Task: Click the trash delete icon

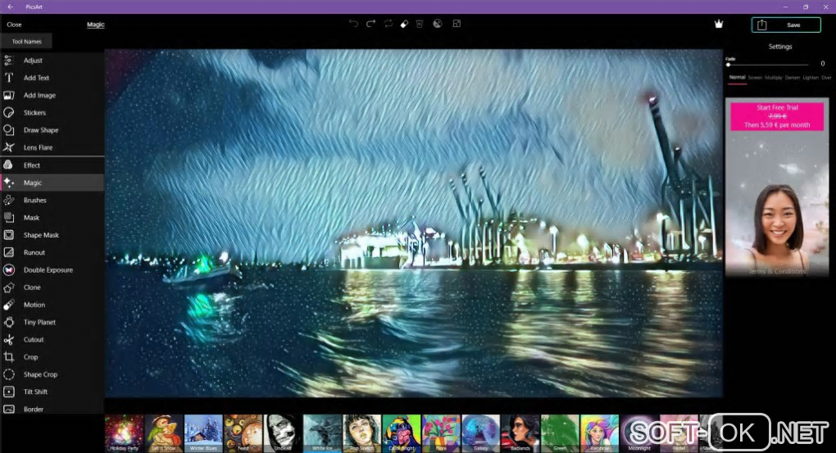Action: (420, 24)
